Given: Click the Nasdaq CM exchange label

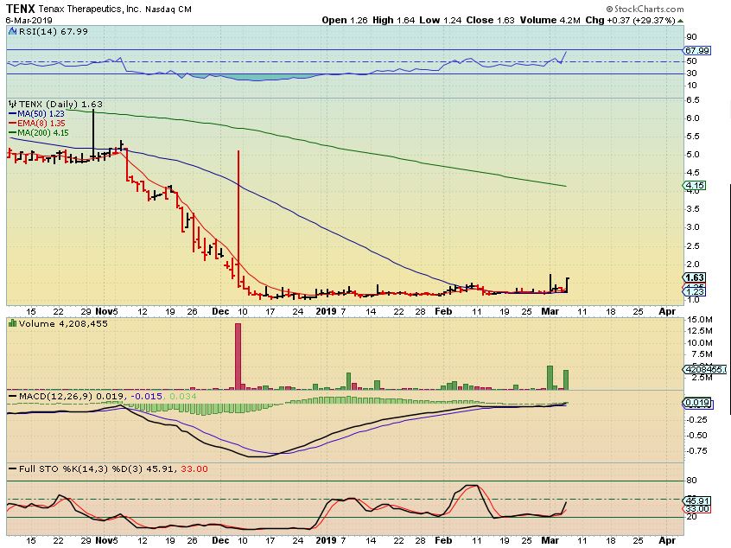Looking at the screenshot, I should pos(168,9).
